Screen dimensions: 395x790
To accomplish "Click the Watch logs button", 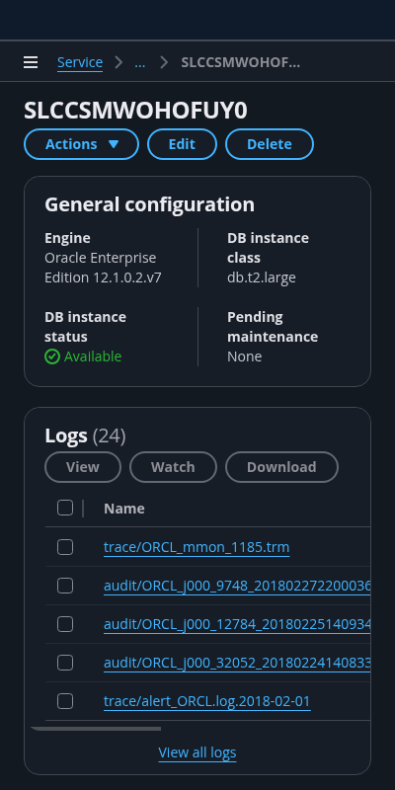I will click(x=174, y=467).
